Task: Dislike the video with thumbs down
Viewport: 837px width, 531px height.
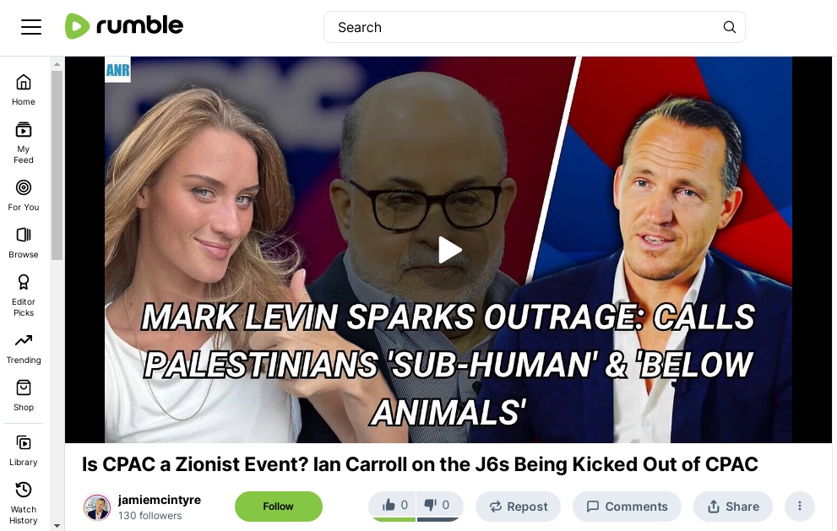Action: pyautogui.click(x=439, y=506)
